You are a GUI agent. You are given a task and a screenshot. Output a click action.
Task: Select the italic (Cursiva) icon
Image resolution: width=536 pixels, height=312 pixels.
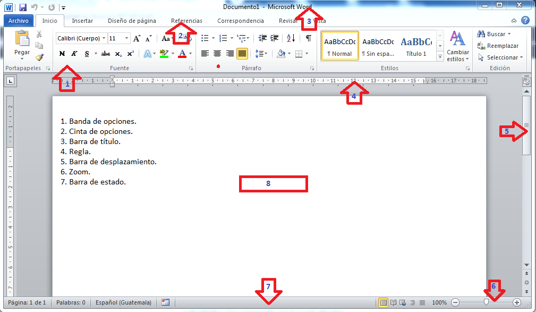coord(73,53)
